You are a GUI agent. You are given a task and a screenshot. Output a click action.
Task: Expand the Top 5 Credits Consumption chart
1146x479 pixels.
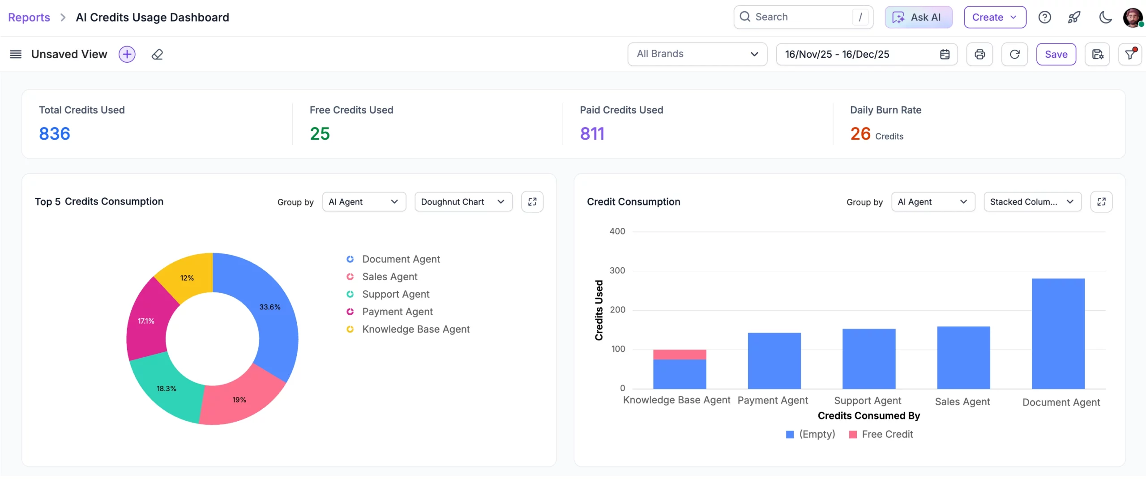[532, 202]
